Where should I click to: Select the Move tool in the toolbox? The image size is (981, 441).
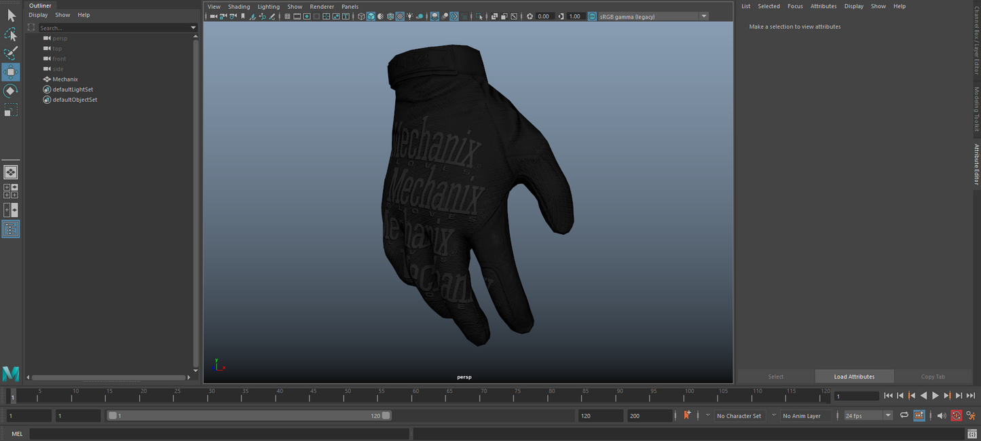coord(11,72)
